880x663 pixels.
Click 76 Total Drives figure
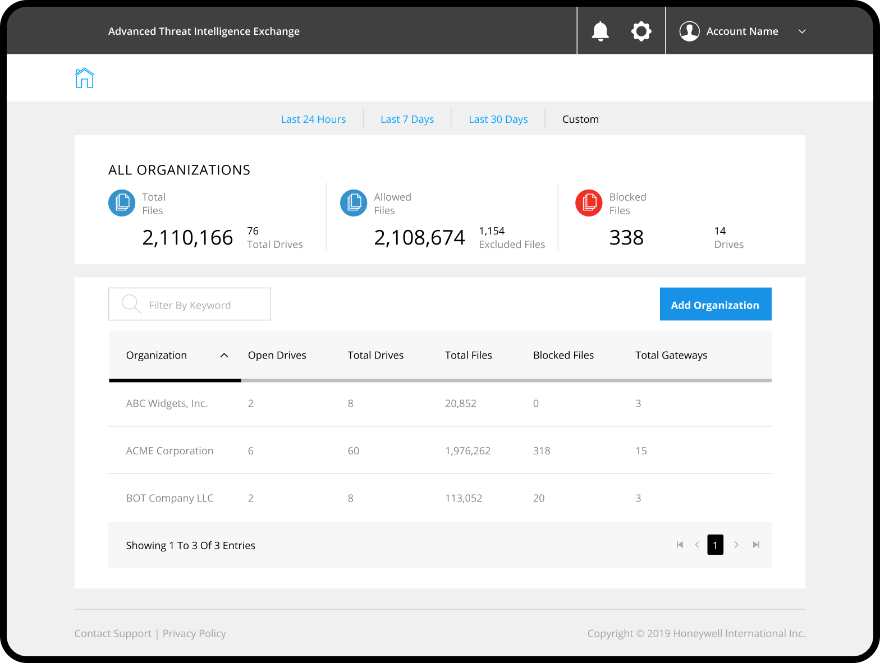click(275, 238)
